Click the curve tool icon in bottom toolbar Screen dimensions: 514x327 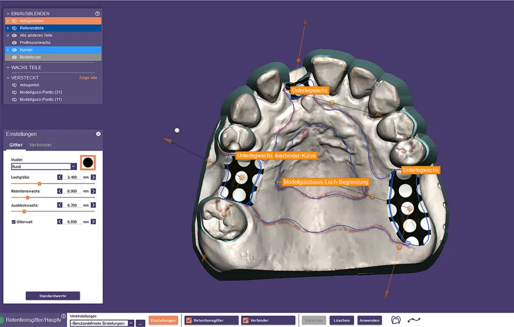pyautogui.click(x=414, y=320)
